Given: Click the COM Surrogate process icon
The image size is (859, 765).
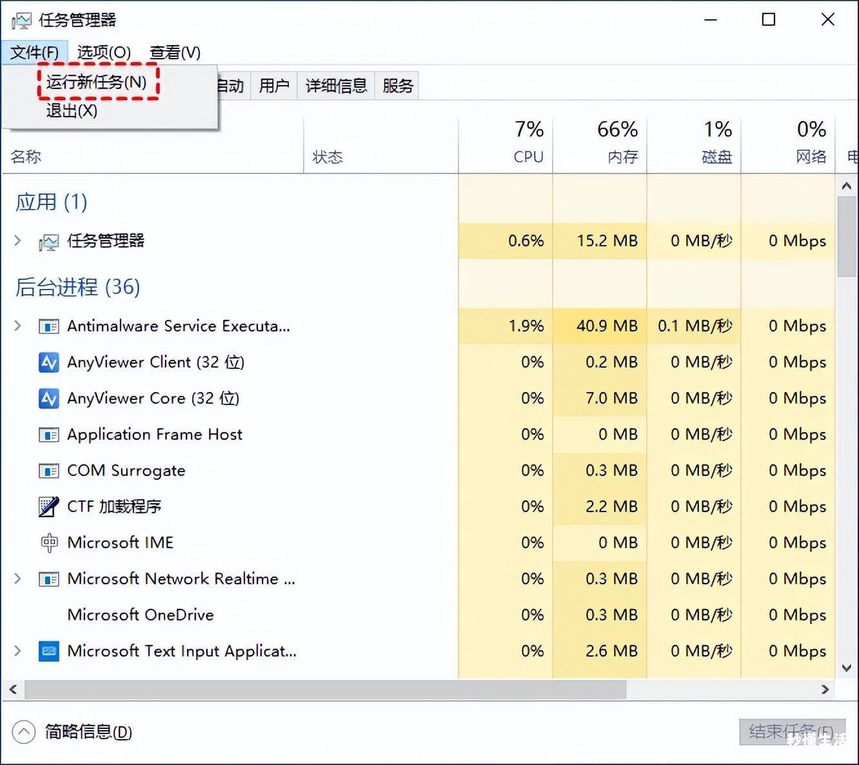Looking at the screenshot, I should click(49, 471).
